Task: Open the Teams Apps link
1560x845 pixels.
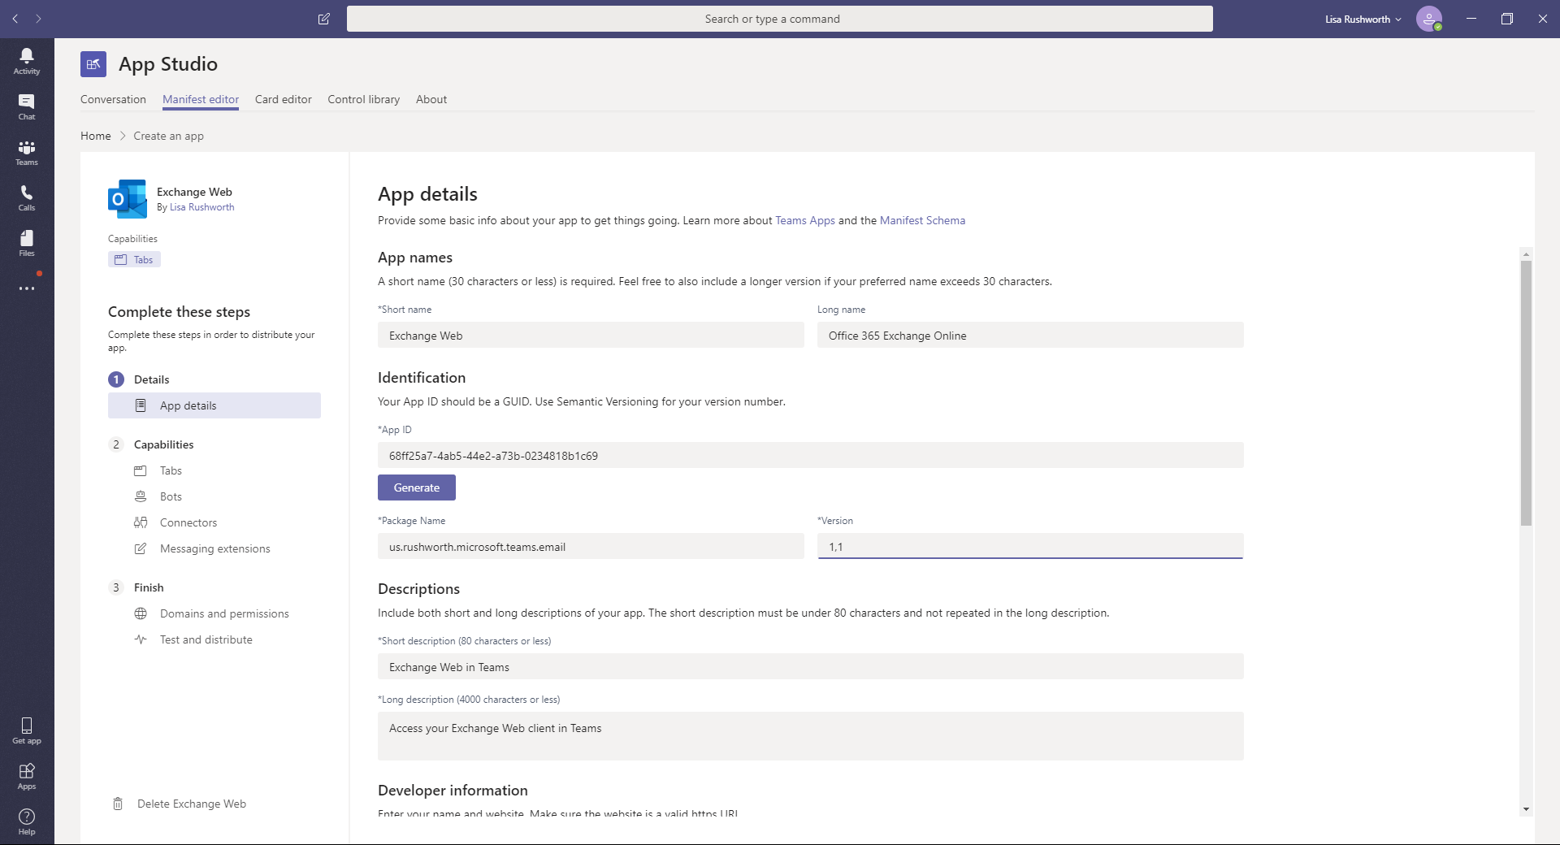Action: click(x=805, y=220)
